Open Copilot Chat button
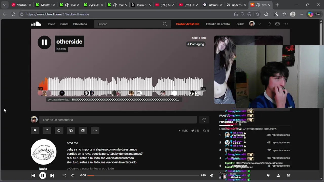 tap(314, 14)
